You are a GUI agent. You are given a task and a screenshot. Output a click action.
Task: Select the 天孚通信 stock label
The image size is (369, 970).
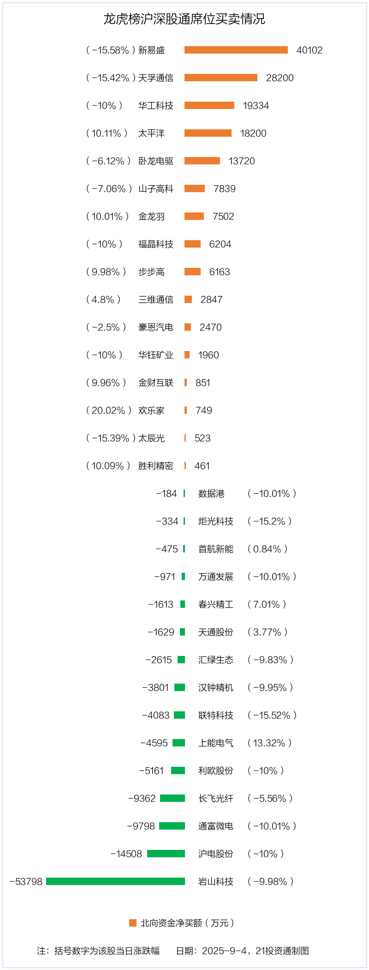coord(156,78)
